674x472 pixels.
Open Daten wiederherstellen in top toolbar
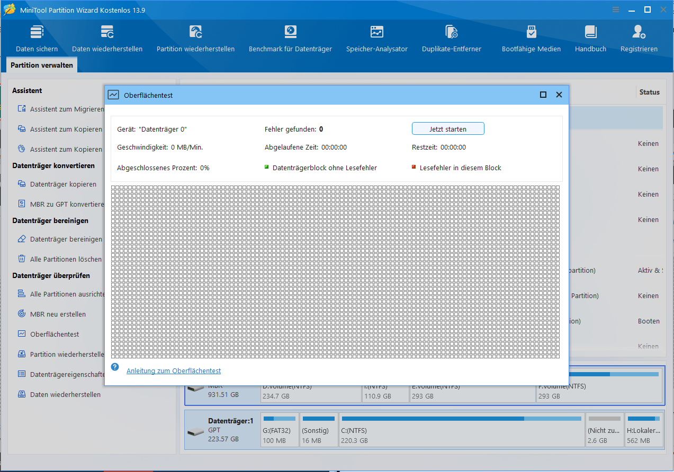pyautogui.click(x=107, y=39)
